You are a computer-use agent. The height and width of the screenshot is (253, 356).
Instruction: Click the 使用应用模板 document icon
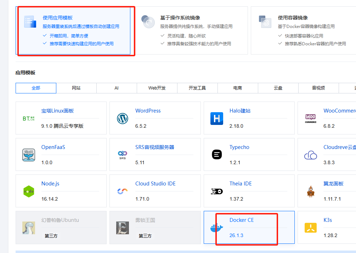pos(30,22)
